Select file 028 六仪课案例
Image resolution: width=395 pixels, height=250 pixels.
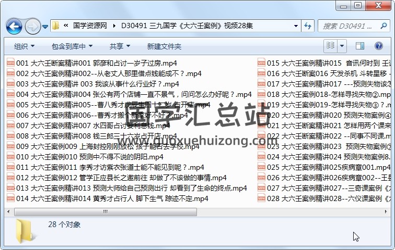point(324,198)
